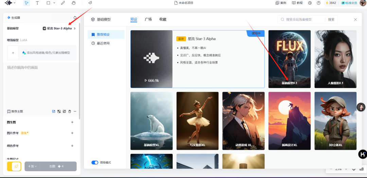Expand the 颜色参考 color reference section
This screenshot has width=367, height=178.
click(72, 146)
